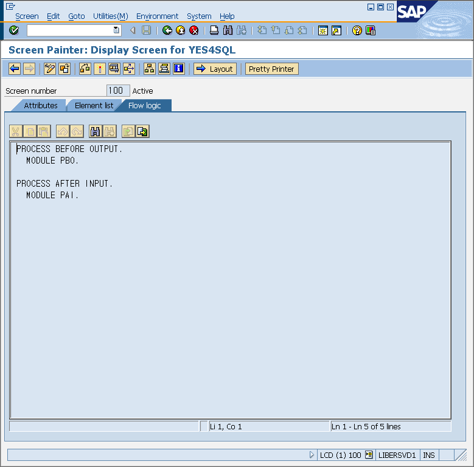The height and width of the screenshot is (467, 474).
Task: Click in the command input field
Action: [69, 30]
